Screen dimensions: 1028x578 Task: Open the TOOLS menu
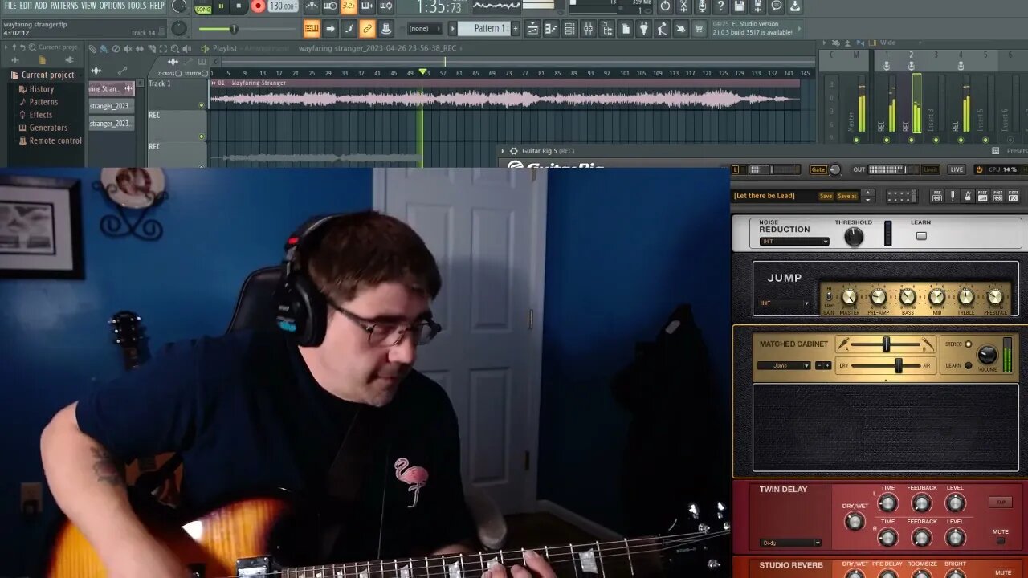point(137,6)
